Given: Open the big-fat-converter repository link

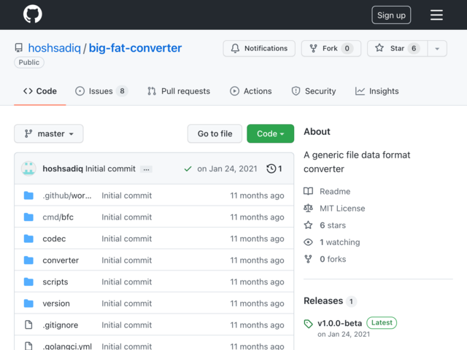Looking at the screenshot, I should point(135,48).
